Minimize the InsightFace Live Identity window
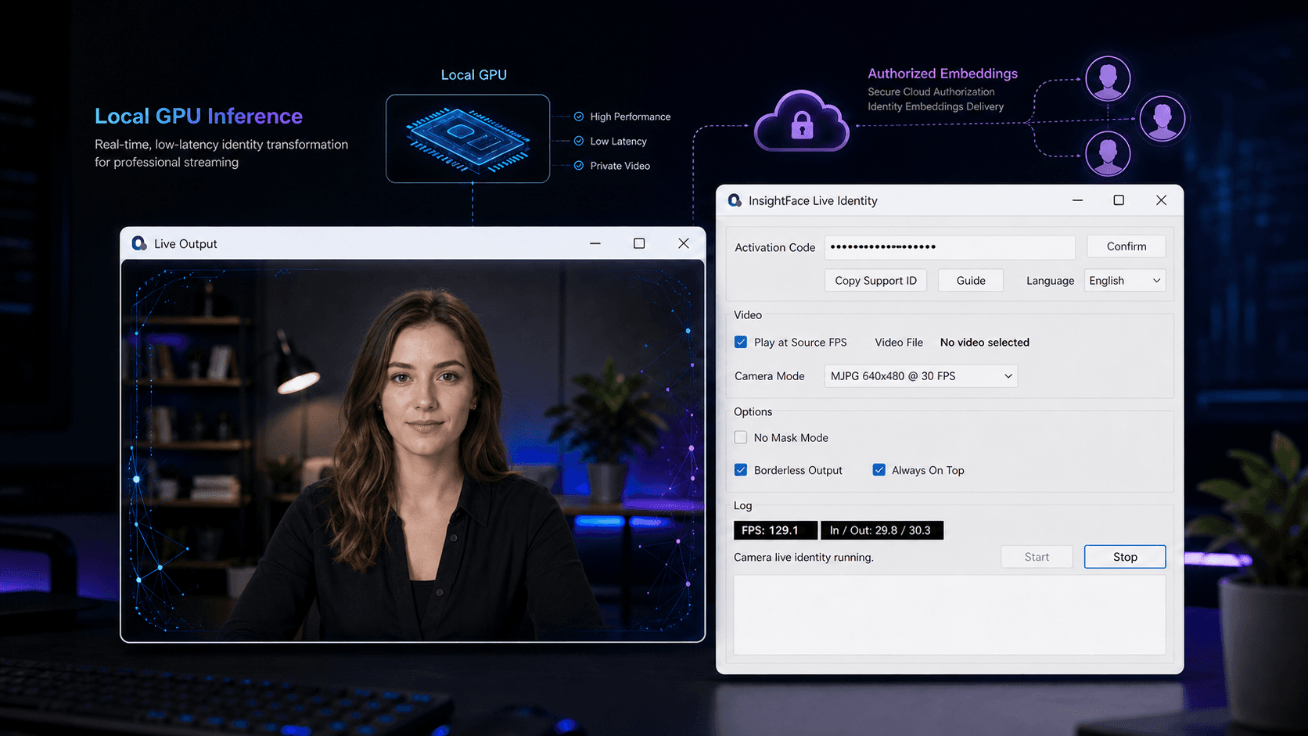The image size is (1308, 736). pyautogui.click(x=1077, y=200)
